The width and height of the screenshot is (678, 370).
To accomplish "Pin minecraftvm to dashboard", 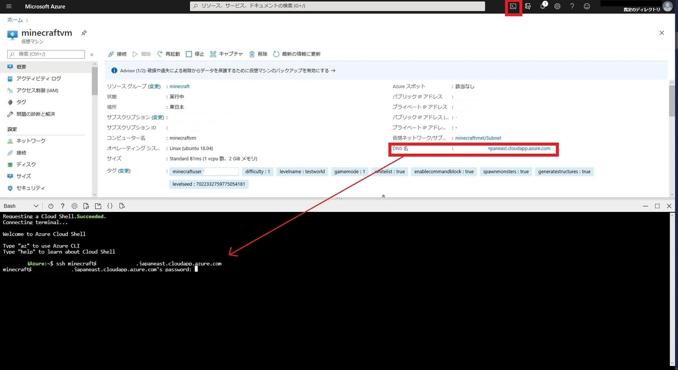I will tap(84, 33).
